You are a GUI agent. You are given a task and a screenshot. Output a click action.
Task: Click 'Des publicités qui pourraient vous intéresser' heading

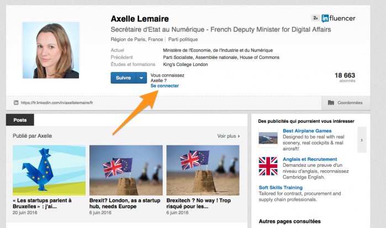[x=306, y=121]
